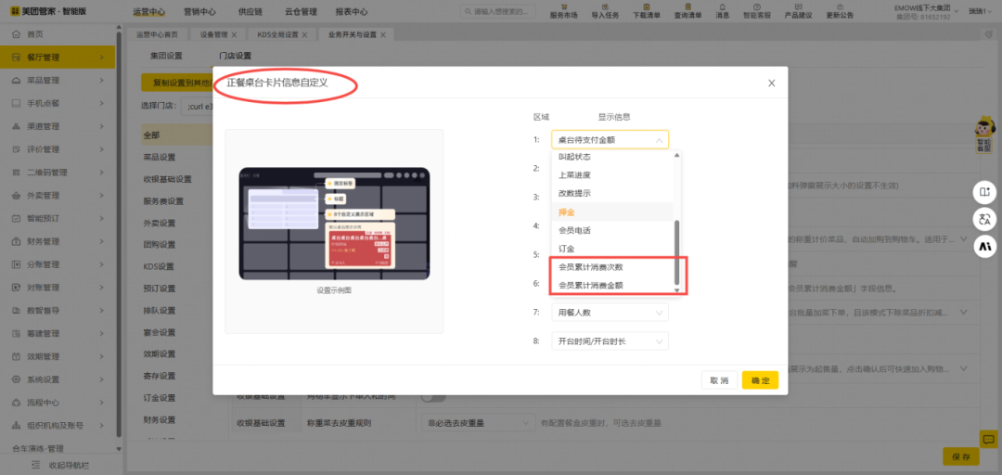Viewport: 1002px width, 475px height.
Task: Switch to the KDS全局设置 tab
Action: (277, 34)
